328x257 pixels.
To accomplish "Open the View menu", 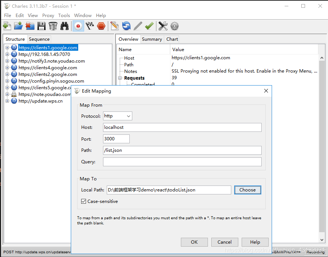I will (33, 16).
